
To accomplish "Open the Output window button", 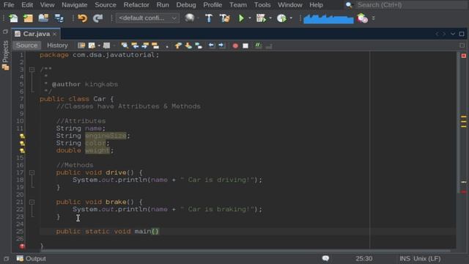I will (32, 259).
